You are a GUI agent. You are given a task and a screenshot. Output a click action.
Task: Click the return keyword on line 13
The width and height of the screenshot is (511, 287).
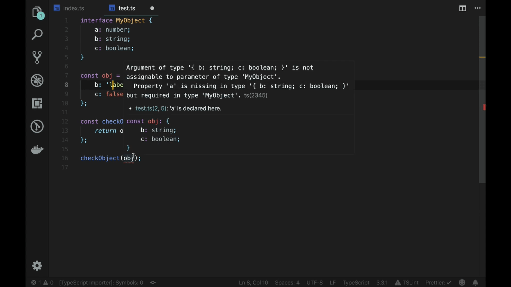coord(105,131)
